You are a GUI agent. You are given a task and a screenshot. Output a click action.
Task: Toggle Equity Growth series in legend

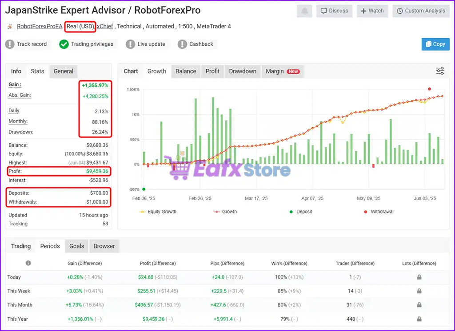[x=158, y=212]
